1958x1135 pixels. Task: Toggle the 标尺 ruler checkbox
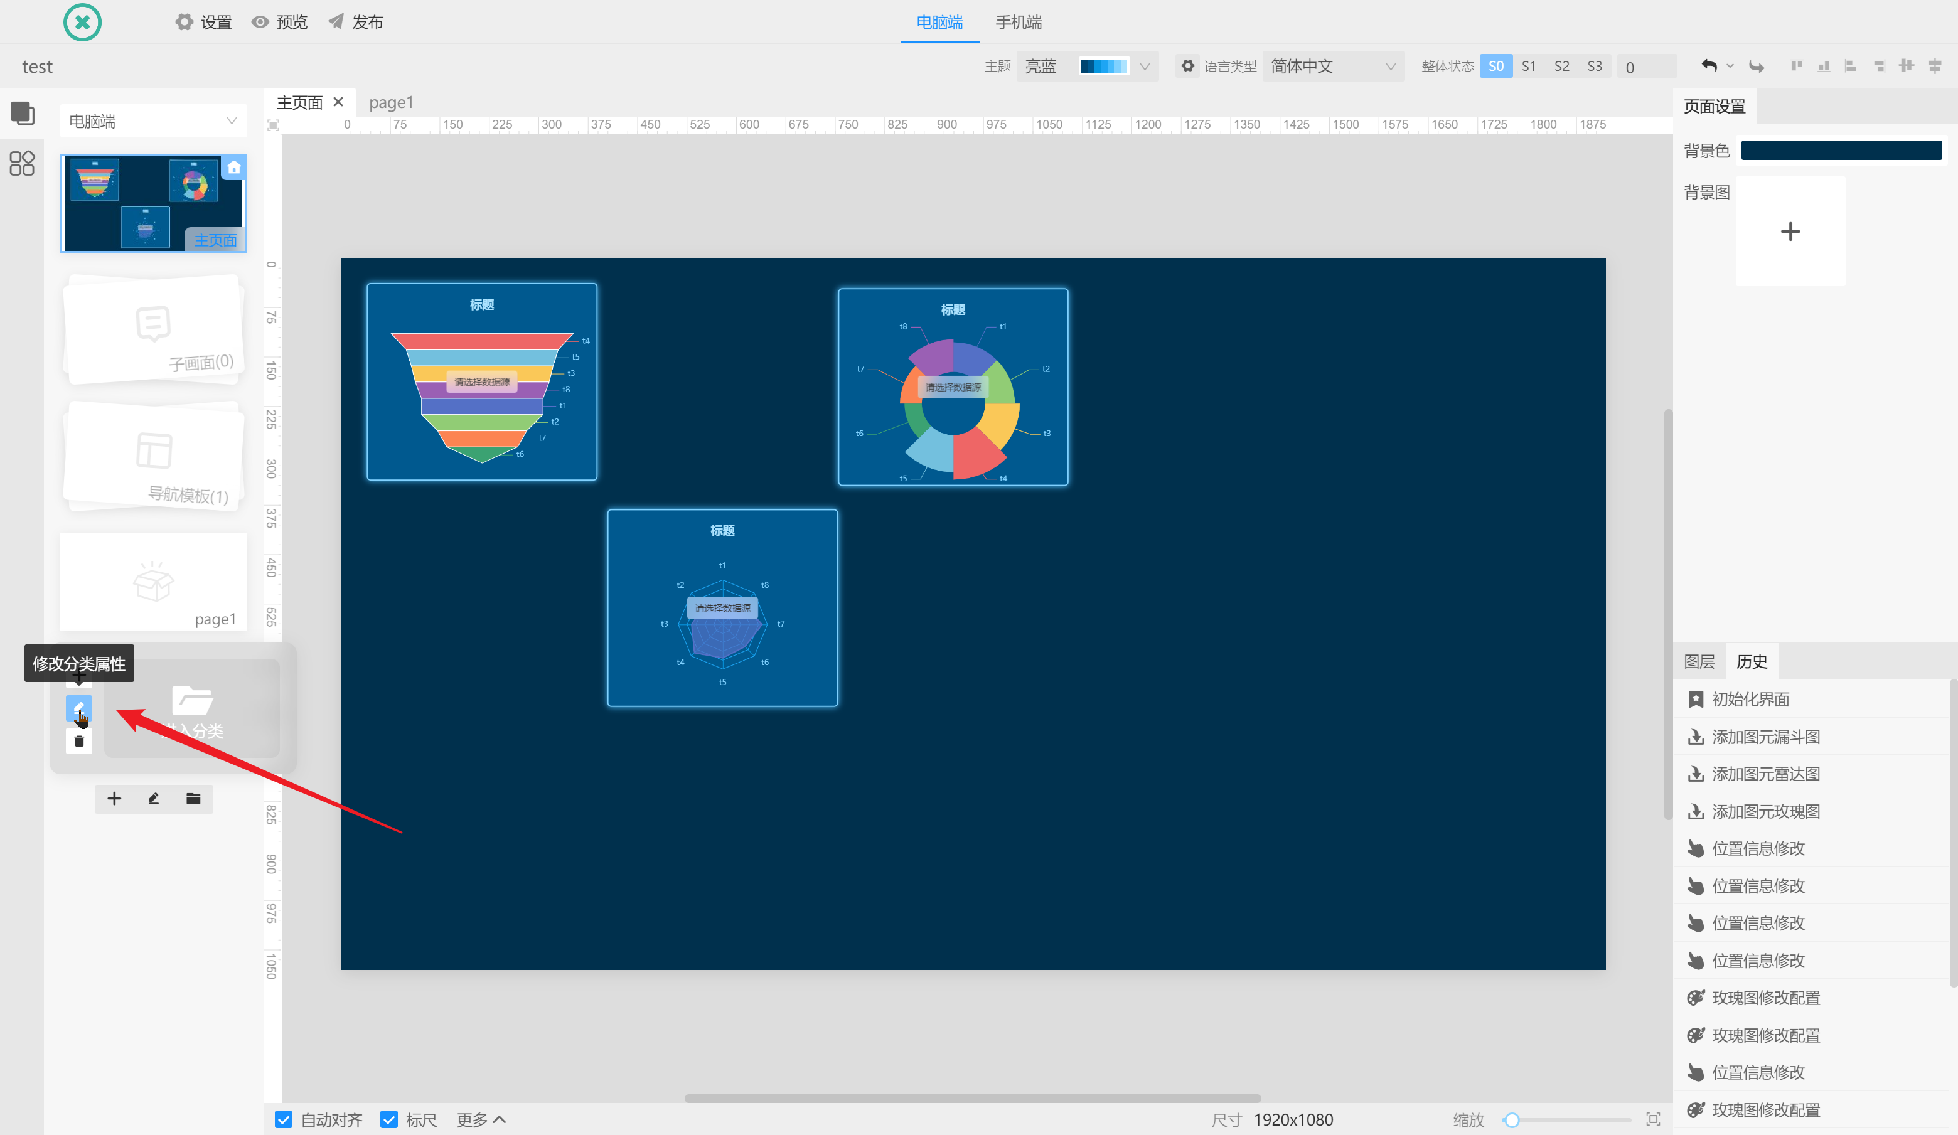click(x=389, y=1119)
